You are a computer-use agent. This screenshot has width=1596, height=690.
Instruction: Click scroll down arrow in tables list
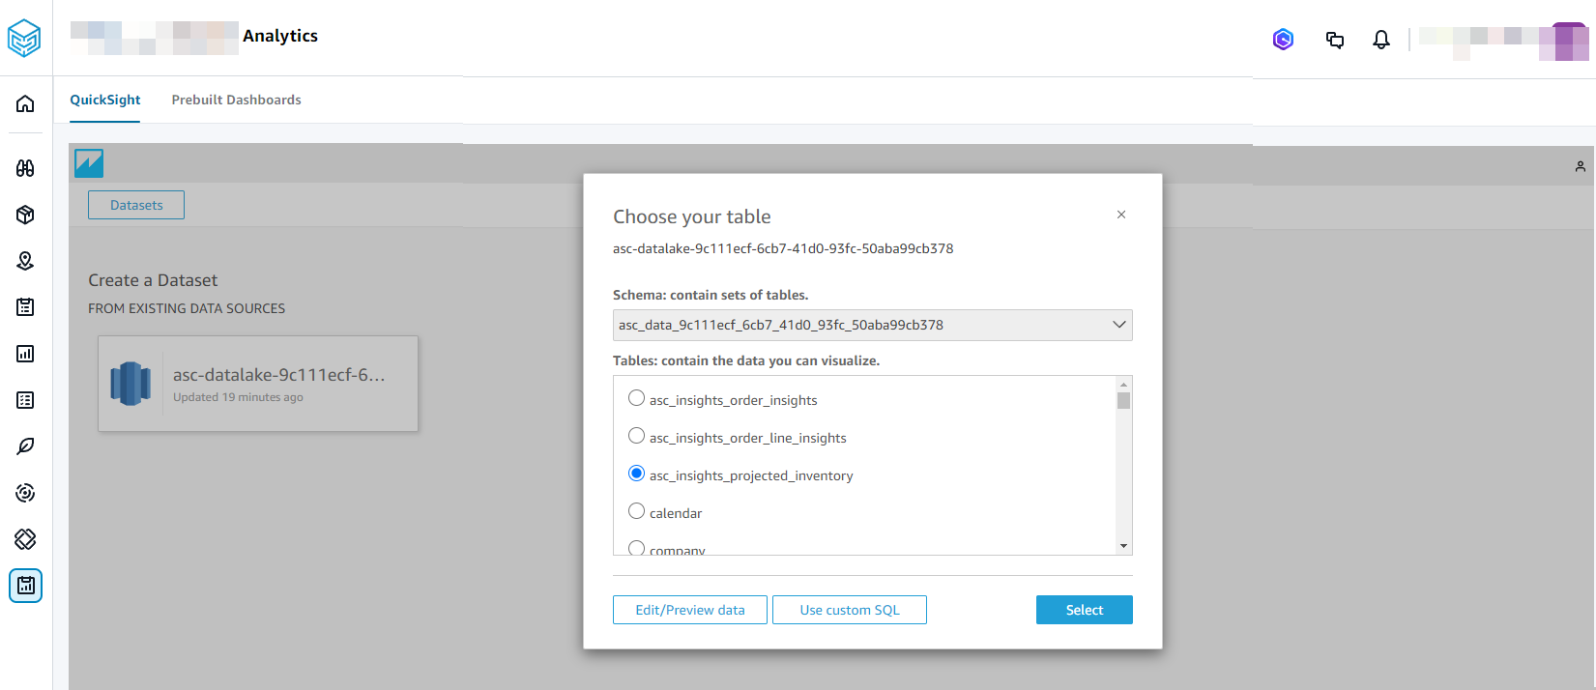point(1123,546)
